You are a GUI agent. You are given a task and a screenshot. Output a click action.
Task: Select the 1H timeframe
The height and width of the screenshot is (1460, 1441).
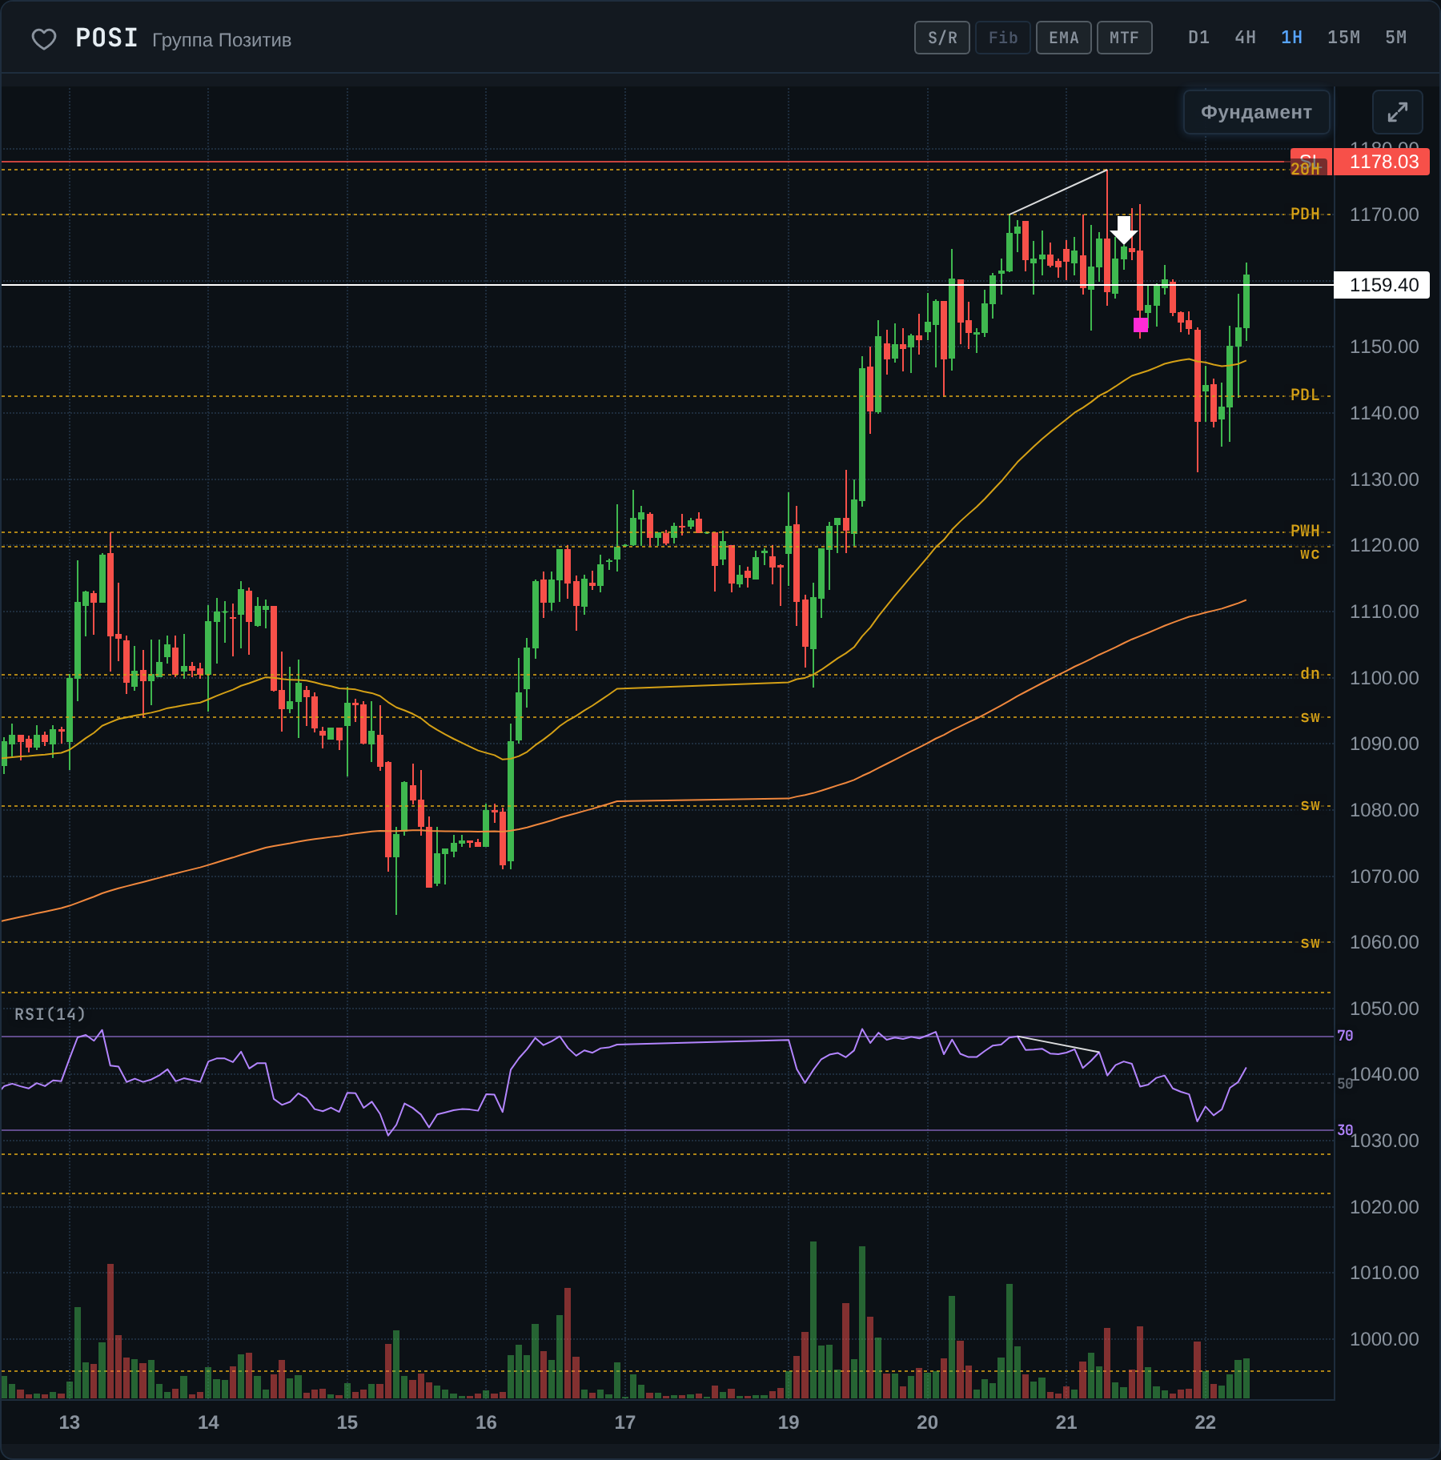coord(1291,38)
